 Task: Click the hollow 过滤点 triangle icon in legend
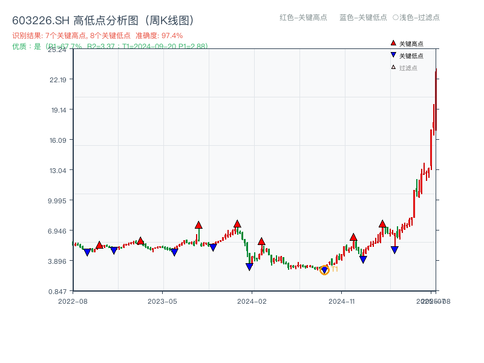(x=394, y=68)
